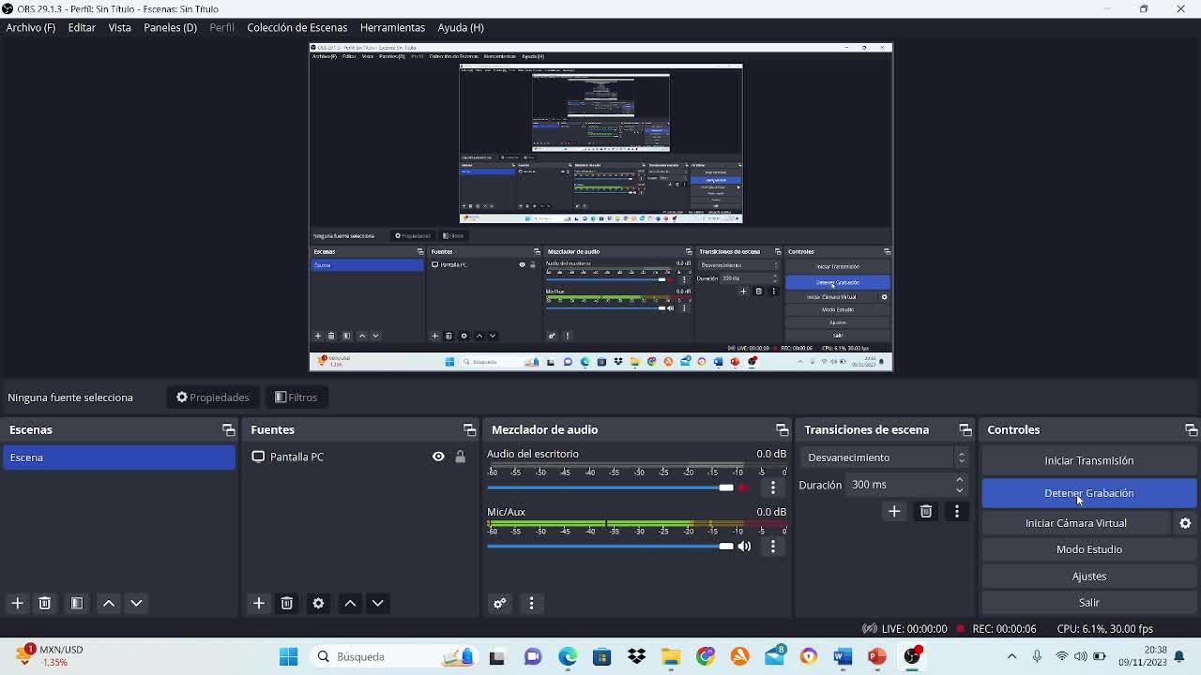Click the 300 ms duration field

pos(899,485)
